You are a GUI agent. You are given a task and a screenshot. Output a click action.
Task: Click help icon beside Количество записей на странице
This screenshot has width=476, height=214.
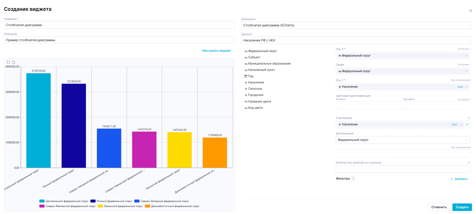point(469,163)
